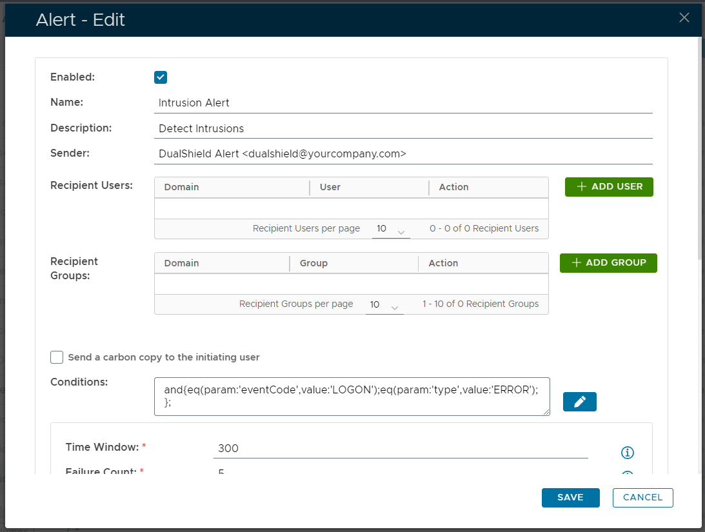Click the Time Window info icon

click(627, 452)
